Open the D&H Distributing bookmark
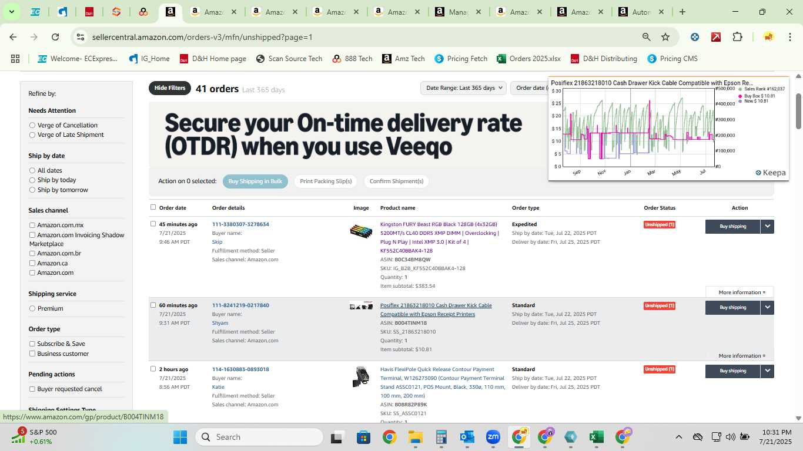This screenshot has width=803, height=451. click(604, 59)
